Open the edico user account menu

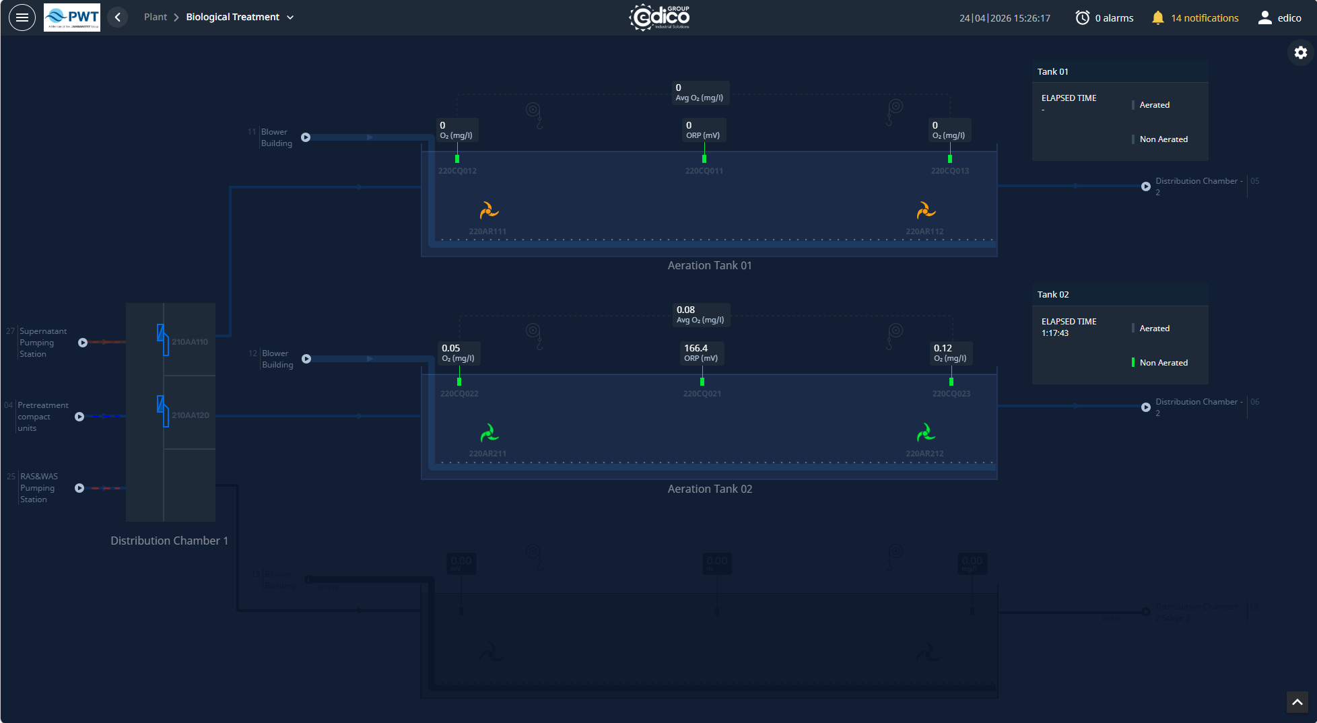click(x=1279, y=18)
